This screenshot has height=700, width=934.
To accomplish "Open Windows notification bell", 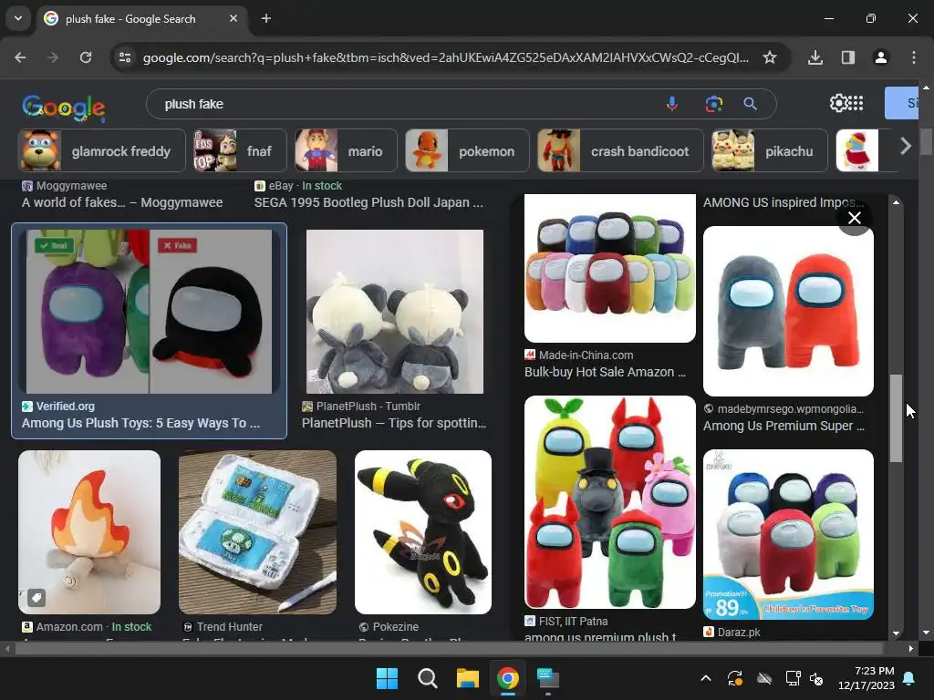I will (909, 678).
